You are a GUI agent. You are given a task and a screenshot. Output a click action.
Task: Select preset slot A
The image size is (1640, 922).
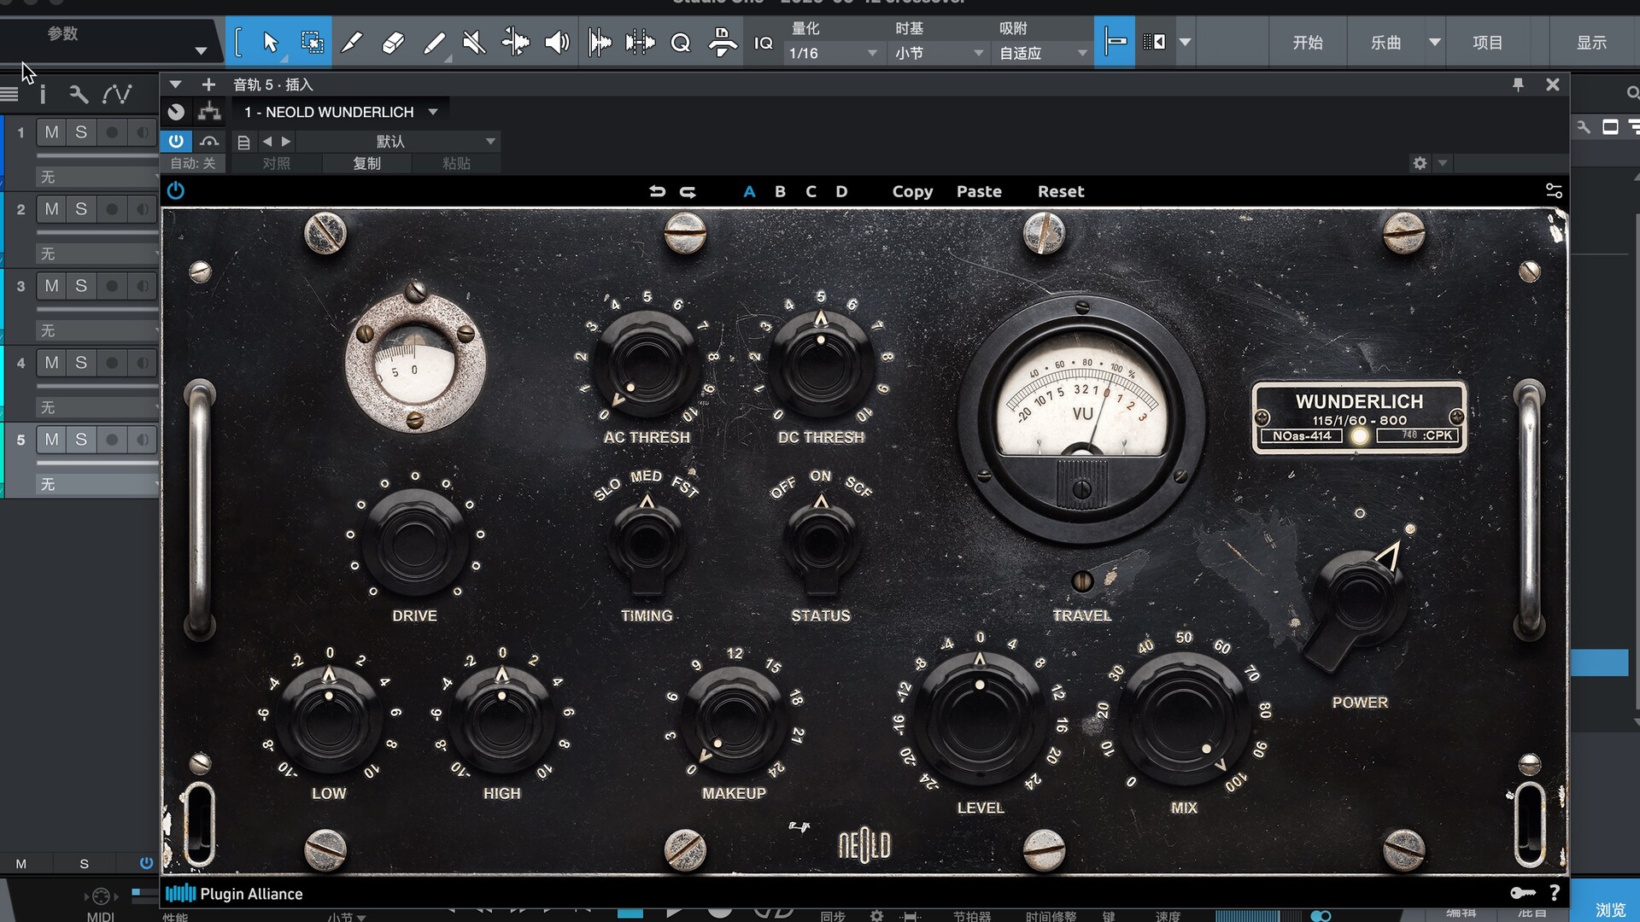(x=749, y=191)
